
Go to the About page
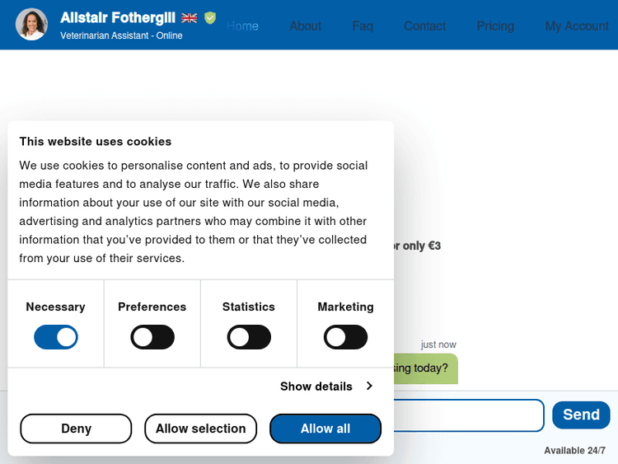point(305,26)
